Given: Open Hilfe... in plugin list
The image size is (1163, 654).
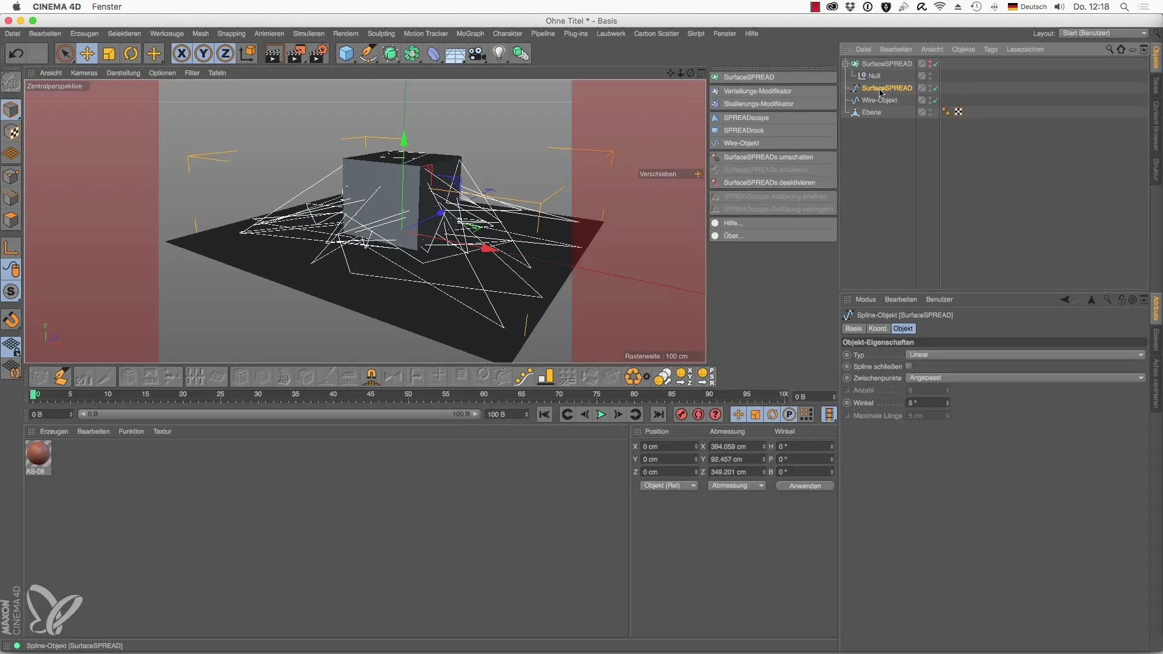Looking at the screenshot, I should coord(773,223).
